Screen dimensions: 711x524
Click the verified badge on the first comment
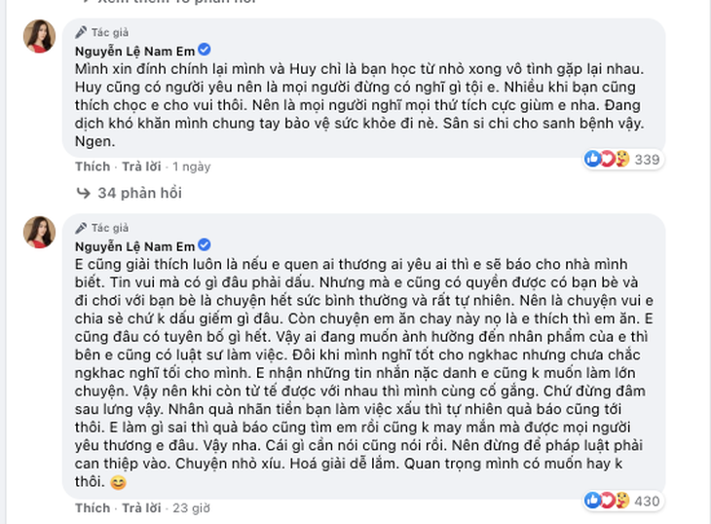tap(206, 50)
